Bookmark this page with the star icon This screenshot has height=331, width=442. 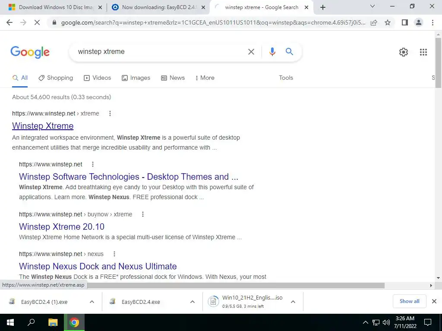pyautogui.click(x=388, y=22)
